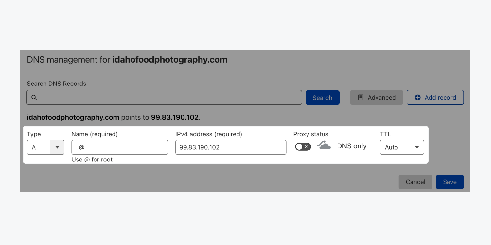Click the plus icon on Add record
Viewport: 491px width, 245px height.
pyautogui.click(x=418, y=98)
